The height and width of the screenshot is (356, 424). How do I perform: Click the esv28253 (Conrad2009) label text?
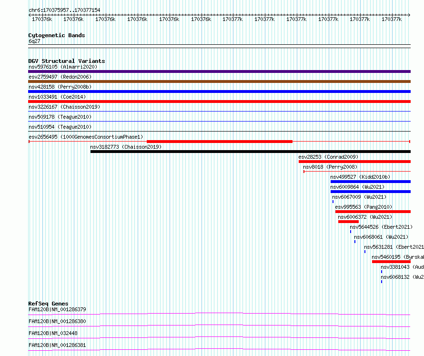[328, 157]
